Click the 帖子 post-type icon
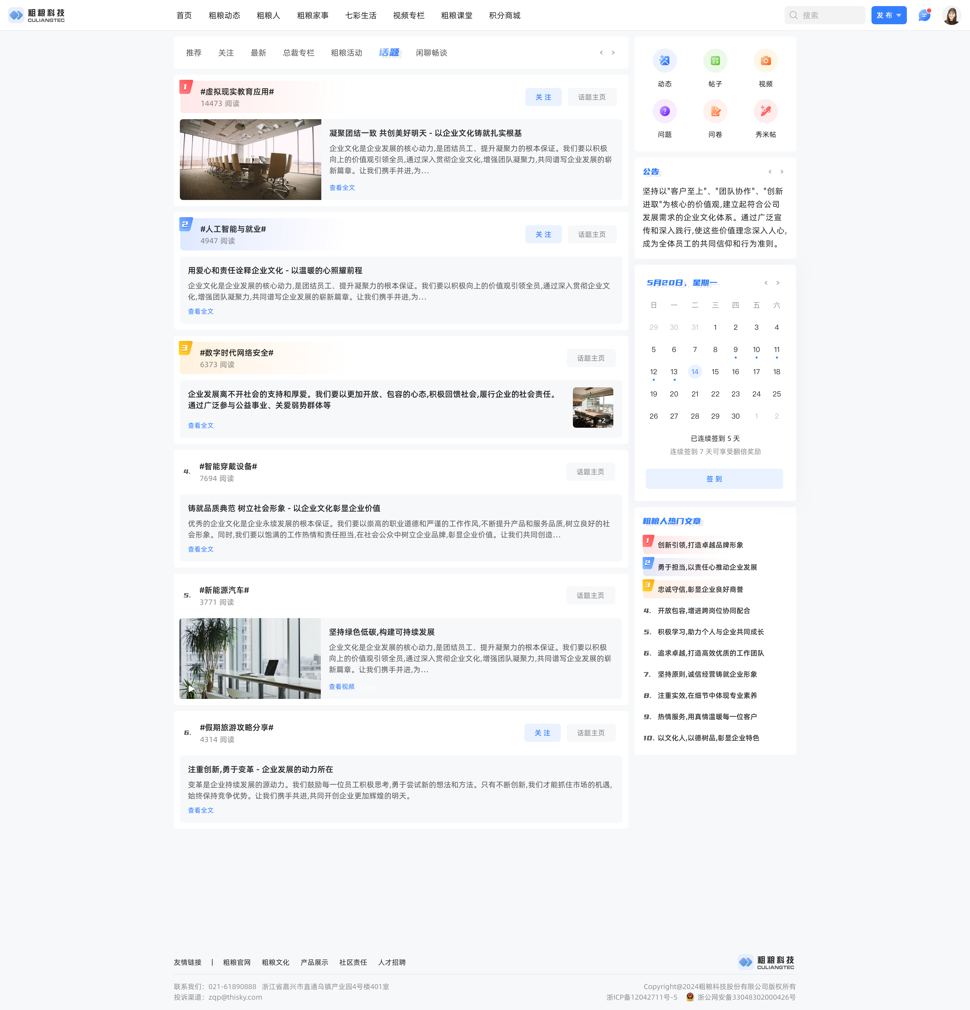The image size is (970, 1010). click(x=715, y=61)
